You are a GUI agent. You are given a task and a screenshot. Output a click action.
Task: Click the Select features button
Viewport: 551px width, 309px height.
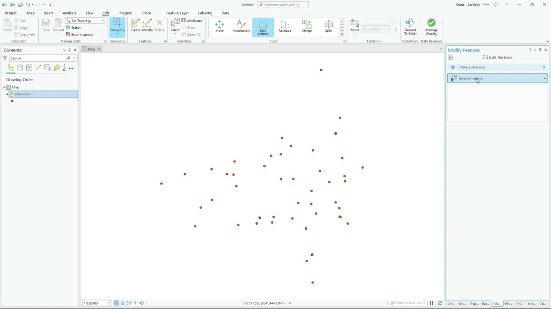point(175,26)
